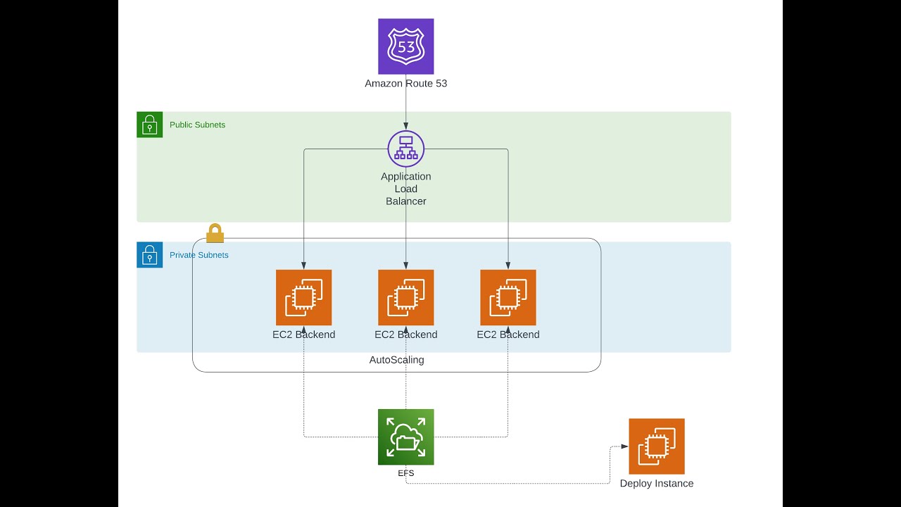The height and width of the screenshot is (507, 901).
Task: Click the "Public Subnets" label
Action: click(x=198, y=125)
